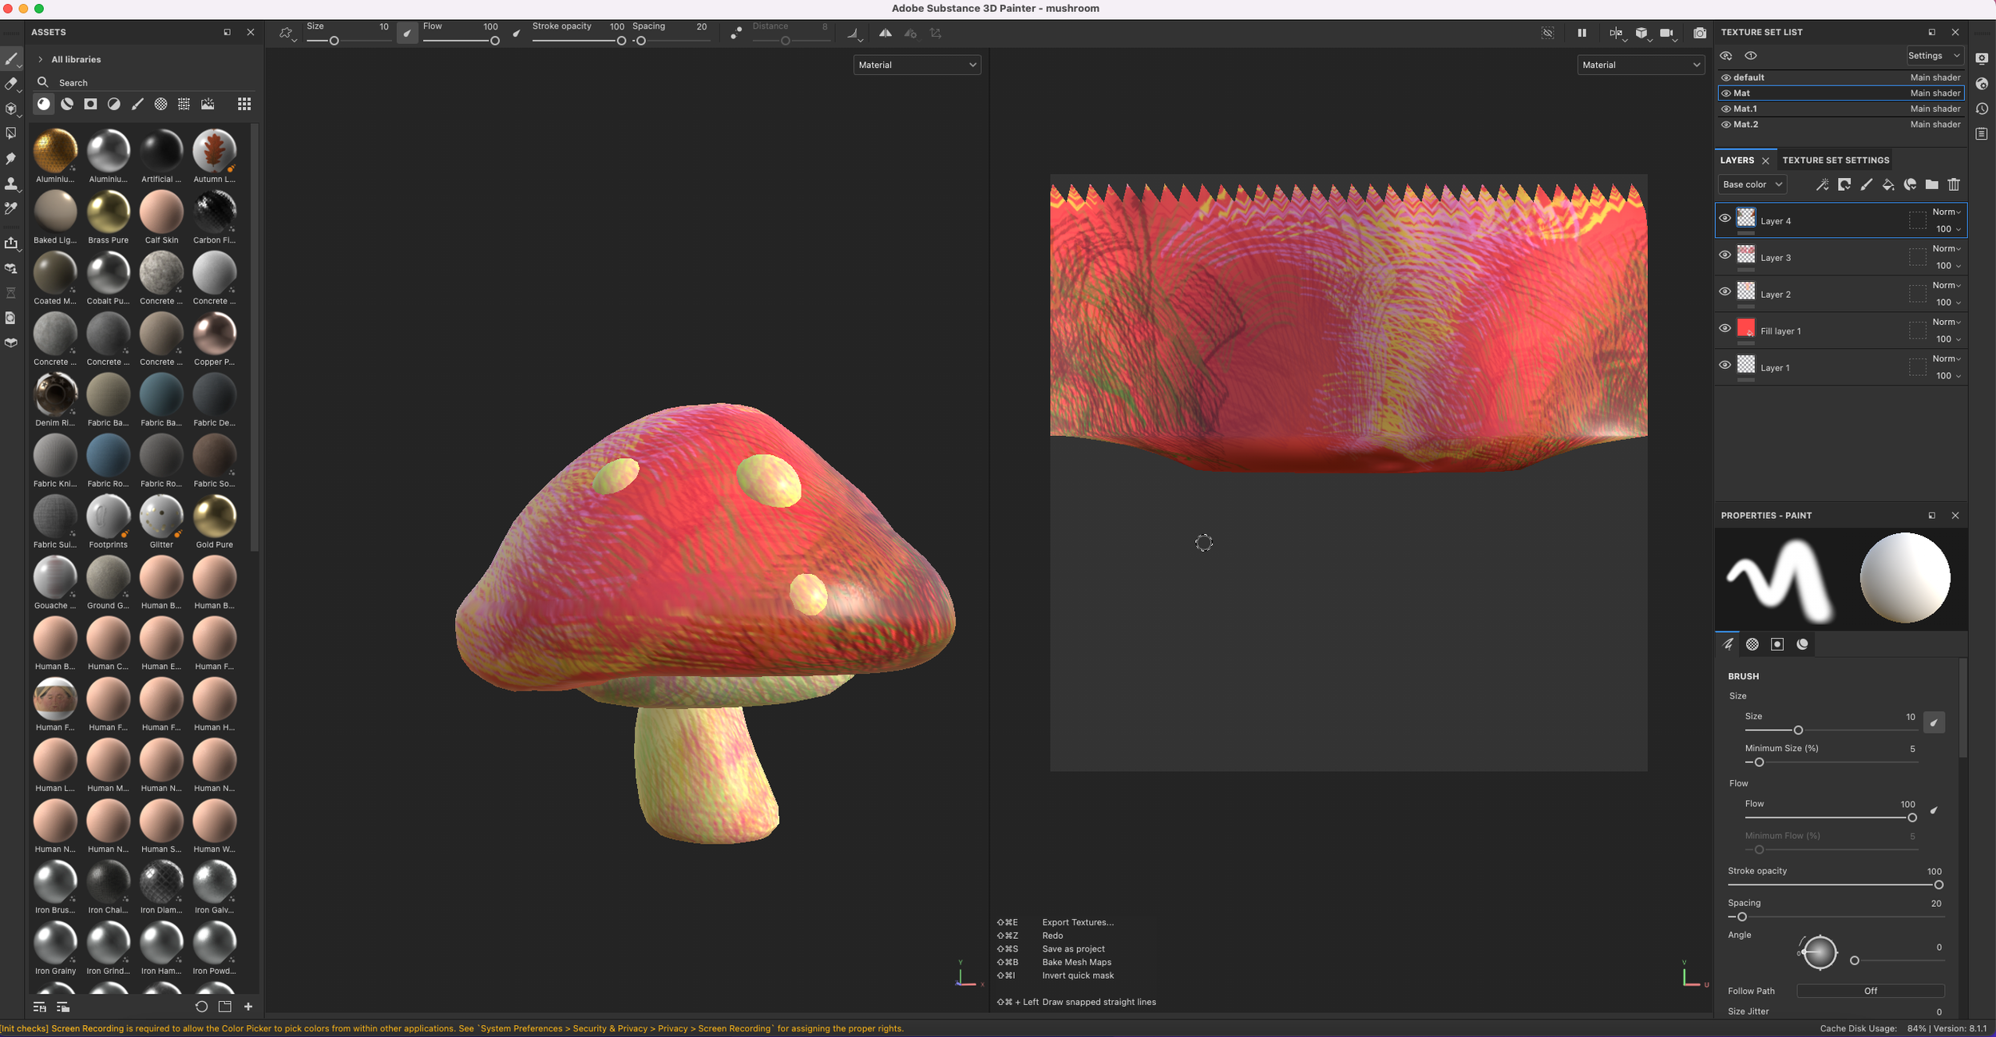Hide Layer 3 with eye icon
1996x1037 pixels.
tap(1725, 255)
